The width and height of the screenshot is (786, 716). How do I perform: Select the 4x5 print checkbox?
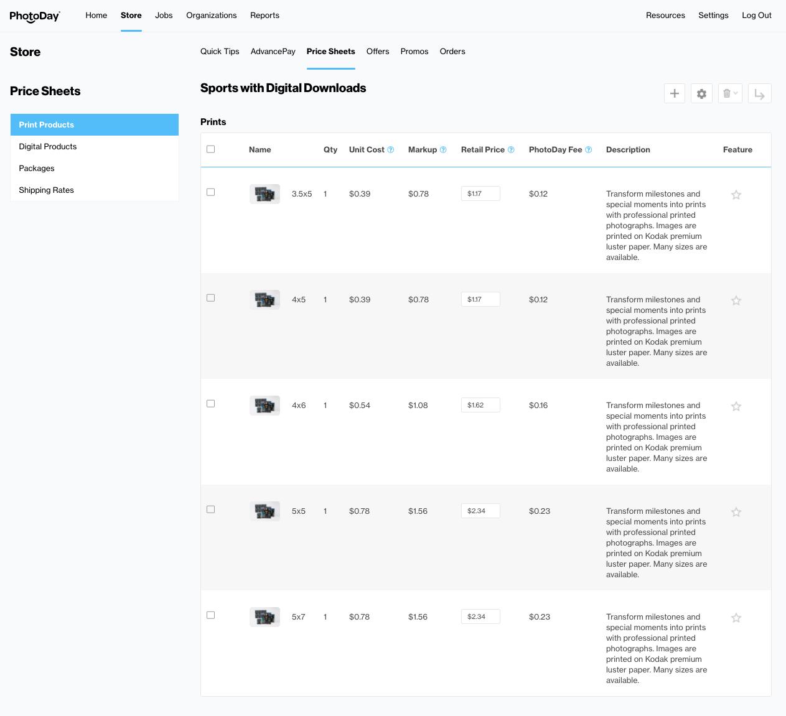(x=211, y=298)
